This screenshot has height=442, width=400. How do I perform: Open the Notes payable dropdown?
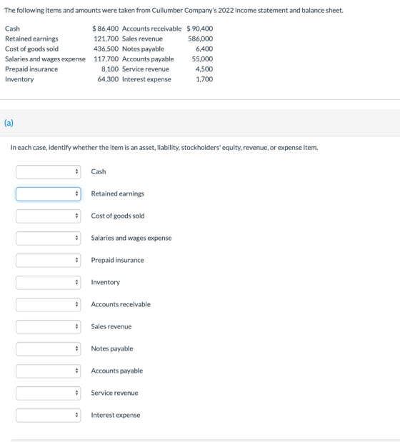tap(48, 349)
